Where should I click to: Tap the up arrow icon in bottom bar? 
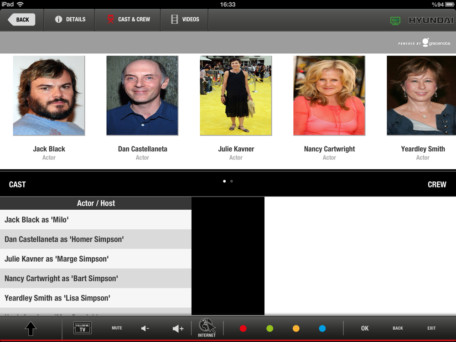(x=31, y=329)
